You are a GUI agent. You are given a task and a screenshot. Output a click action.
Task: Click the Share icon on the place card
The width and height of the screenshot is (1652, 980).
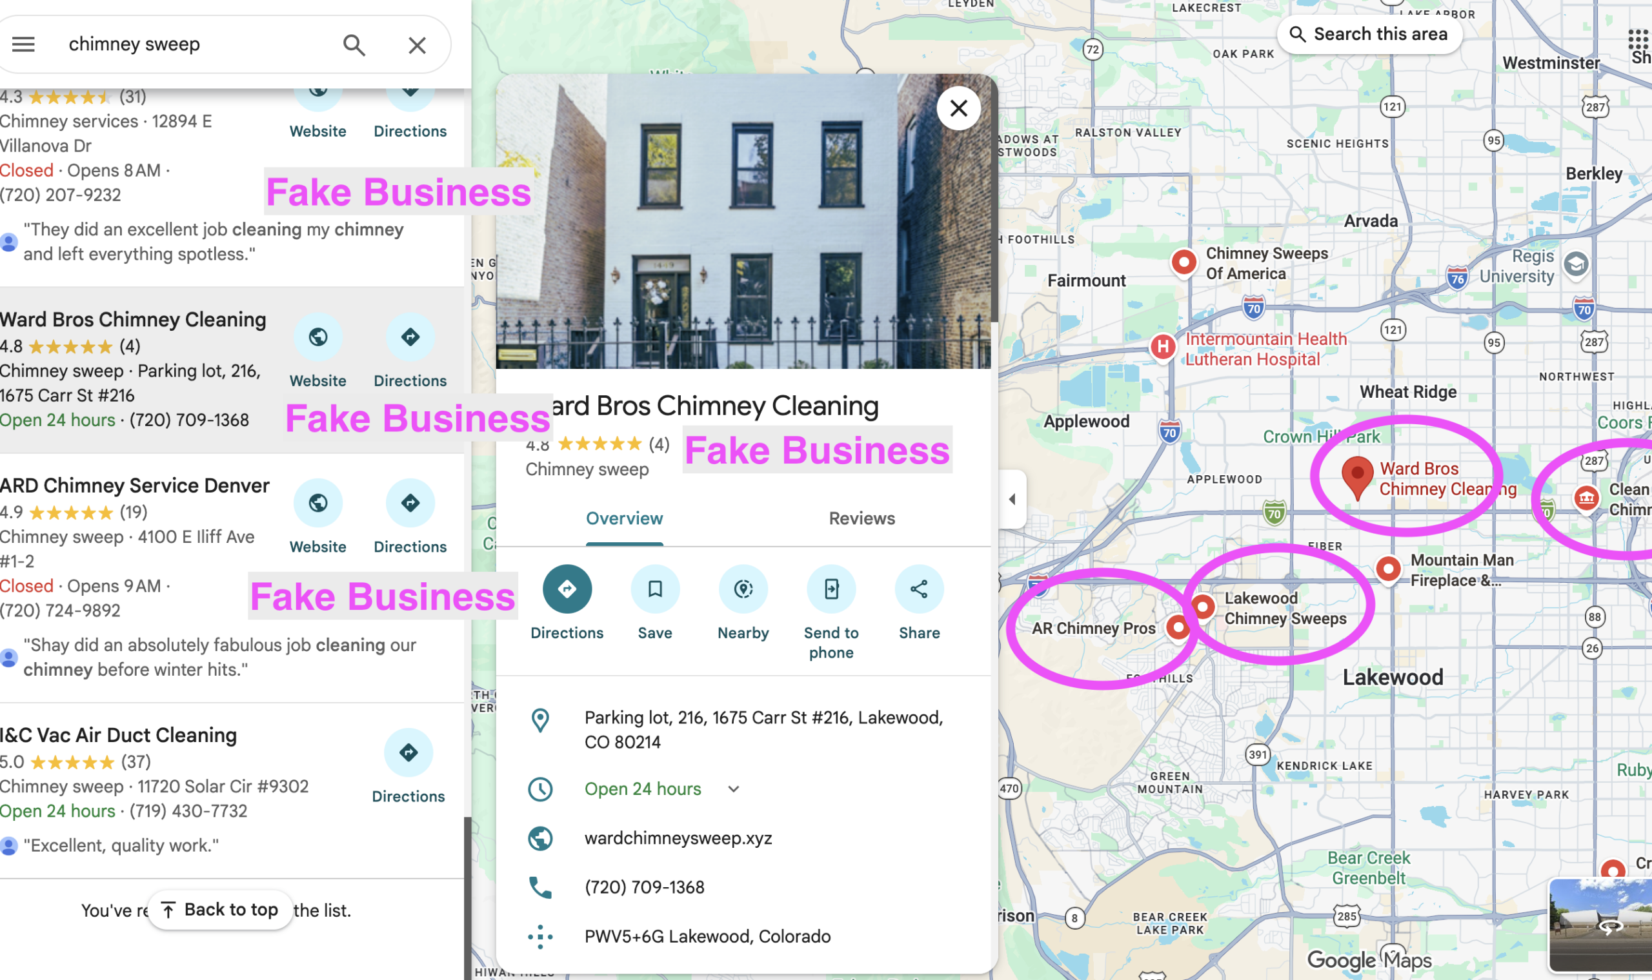[x=918, y=589]
